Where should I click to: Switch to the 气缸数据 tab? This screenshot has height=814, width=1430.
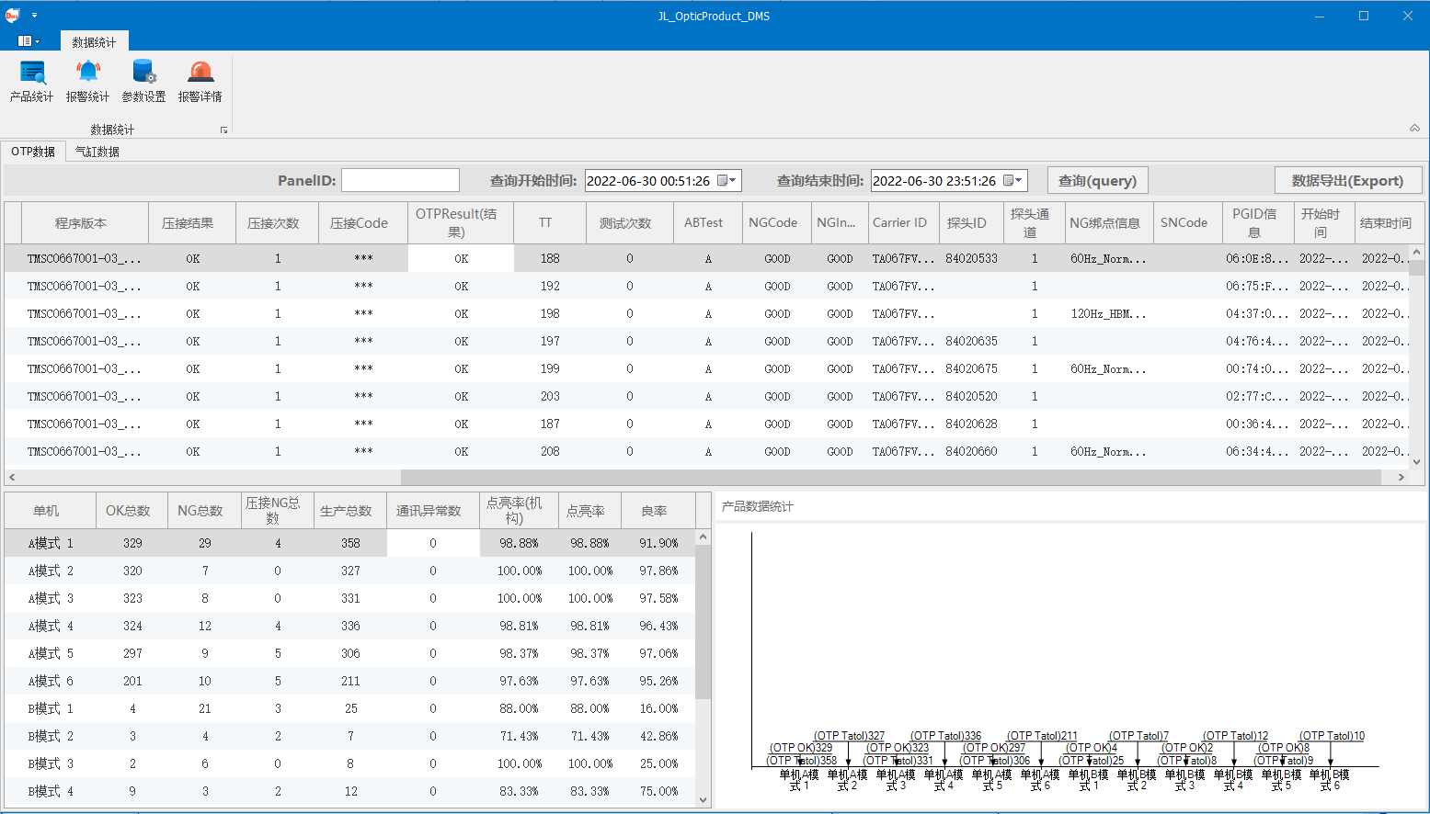(97, 152)
